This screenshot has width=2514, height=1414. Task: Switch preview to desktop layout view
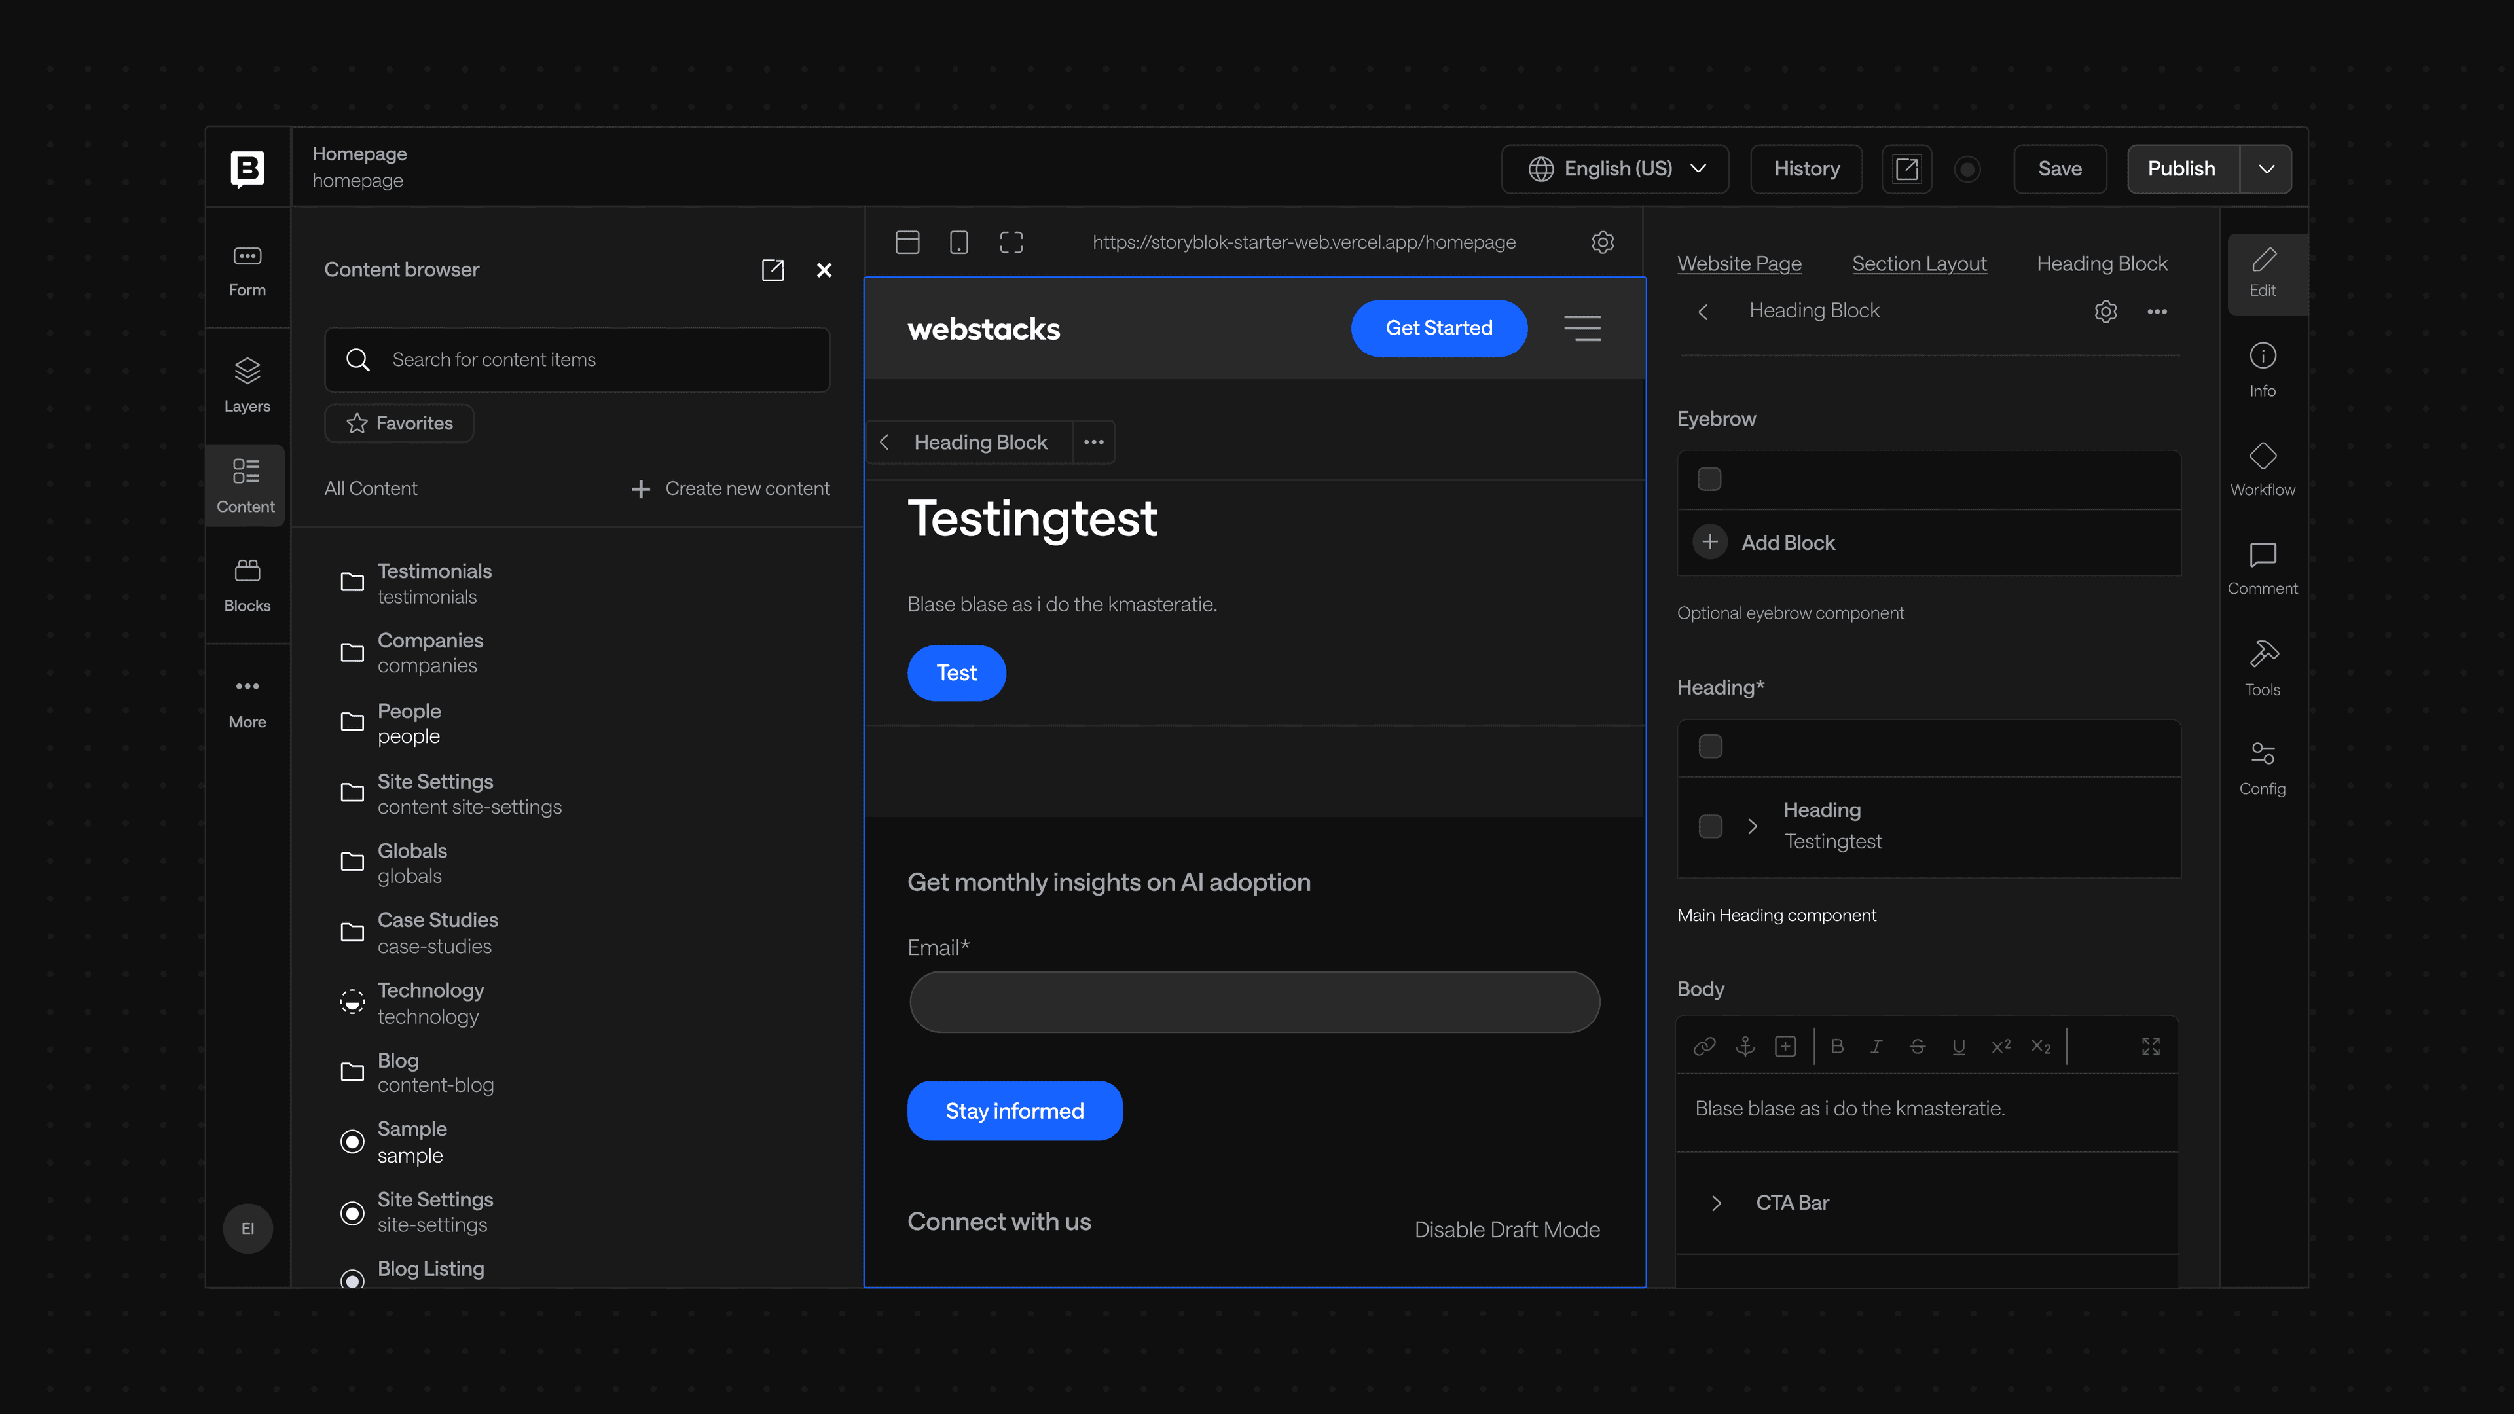[x=907, y=242]
